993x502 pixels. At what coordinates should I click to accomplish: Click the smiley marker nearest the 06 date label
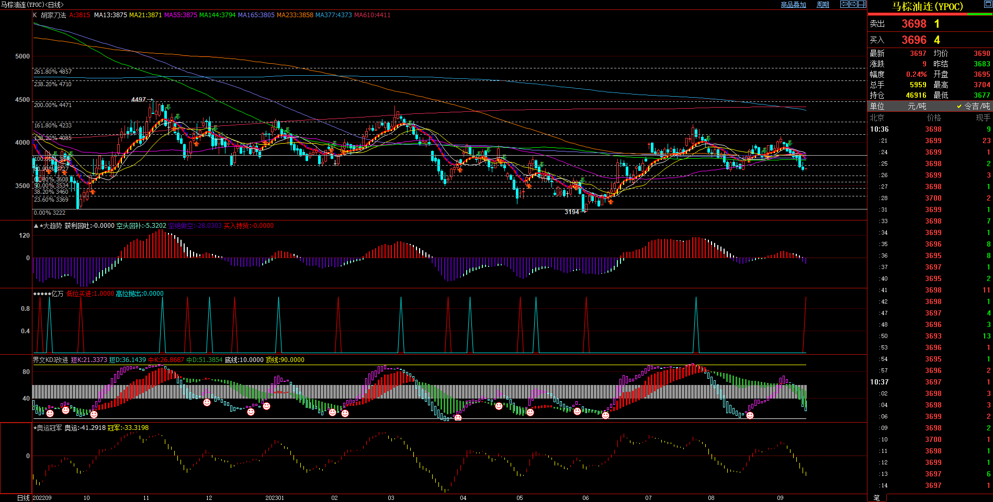click(x=577, y=412)
